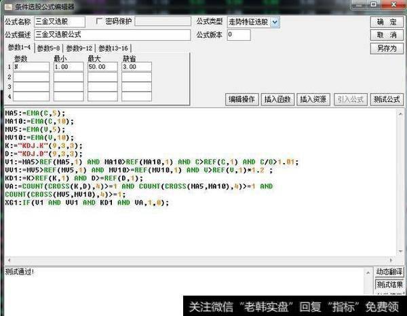Click the code editor scroll down arrow
This screenshot has width=407, height=316.
pos(400,251)
